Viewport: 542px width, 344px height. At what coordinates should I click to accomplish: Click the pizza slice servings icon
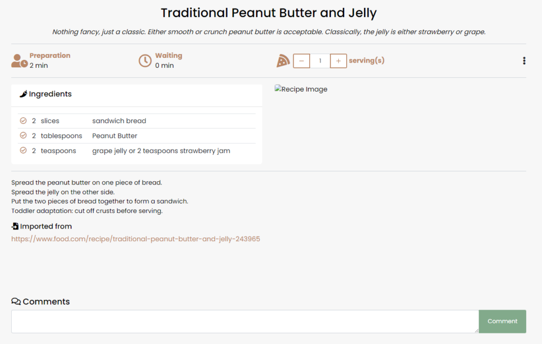pyautogui.click(x=283, y=60)
